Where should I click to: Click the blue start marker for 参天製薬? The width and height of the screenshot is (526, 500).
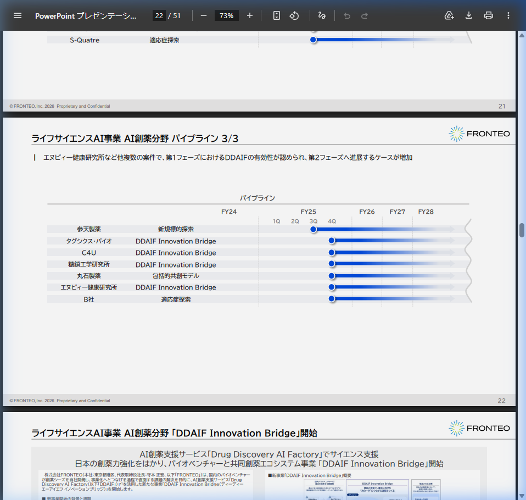314,229
